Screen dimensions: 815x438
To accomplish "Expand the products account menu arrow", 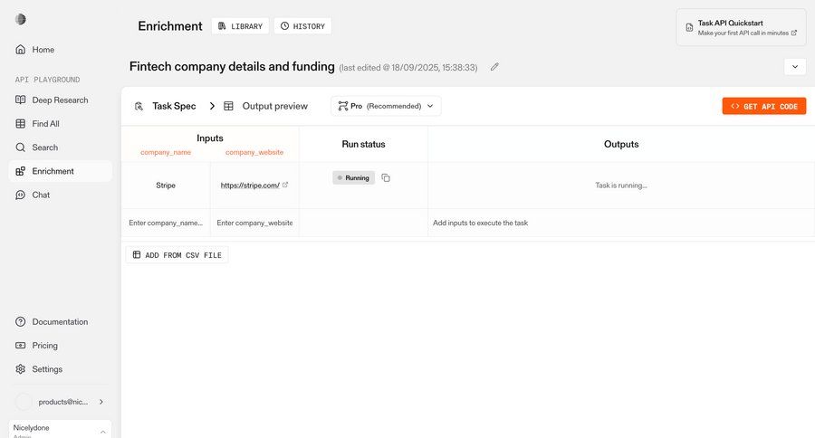I will click(101, 402).
